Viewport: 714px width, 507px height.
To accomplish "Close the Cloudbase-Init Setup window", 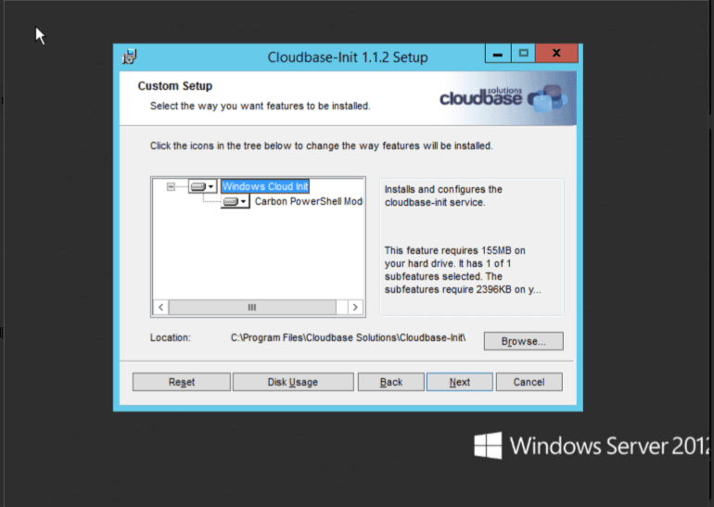I will click(556, 54).
